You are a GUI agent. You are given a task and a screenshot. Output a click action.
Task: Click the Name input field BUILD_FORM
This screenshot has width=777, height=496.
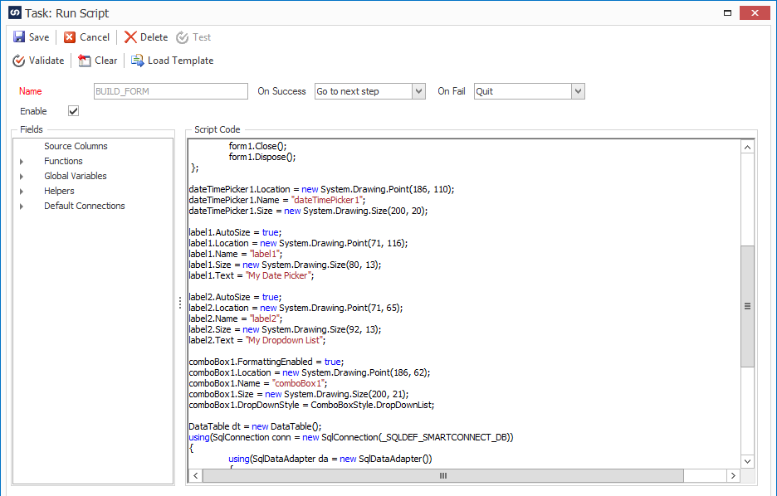[170, 91]
